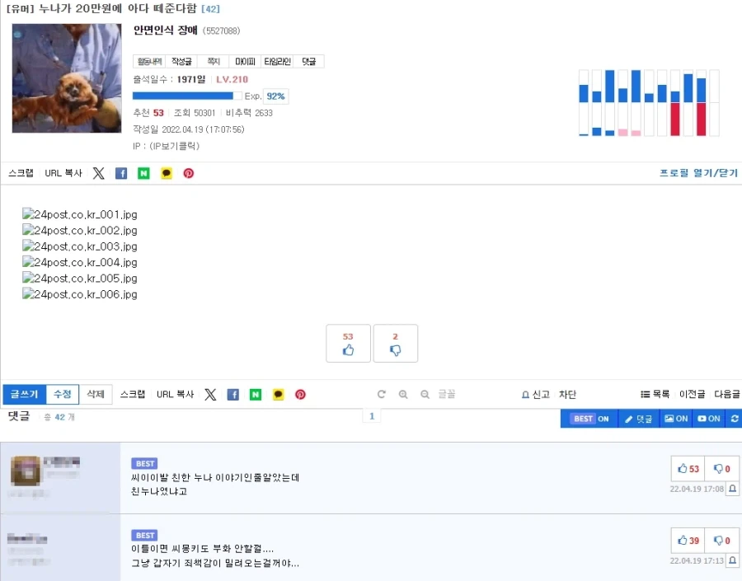
Task: Reveal author IP via IP보기클릭
Action: point(174,146)
